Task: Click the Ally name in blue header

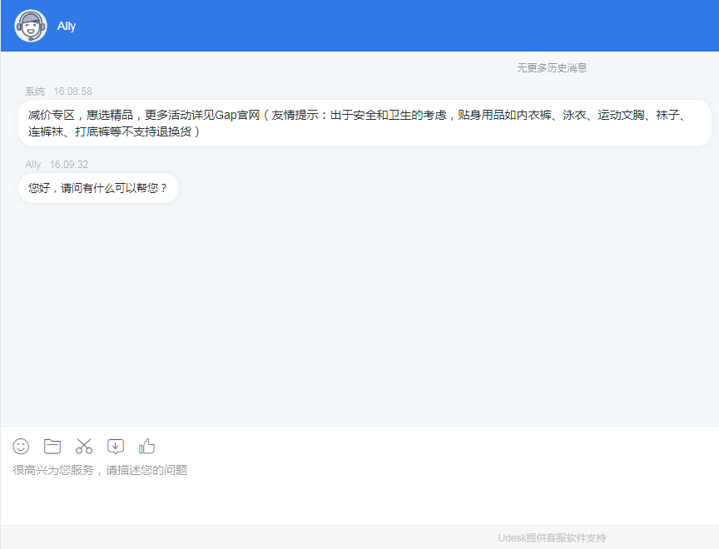Action: coord(67,26)
